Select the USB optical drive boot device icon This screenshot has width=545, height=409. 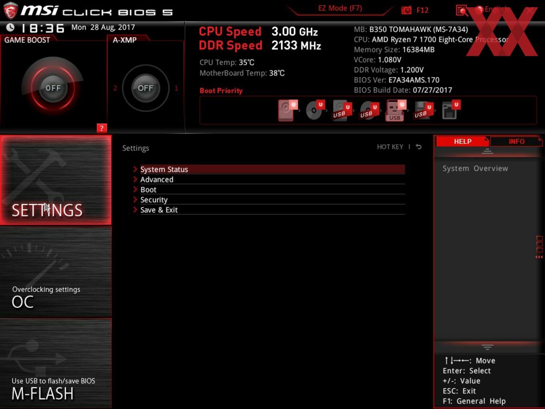pyautogui.click(x=369, y=111)
